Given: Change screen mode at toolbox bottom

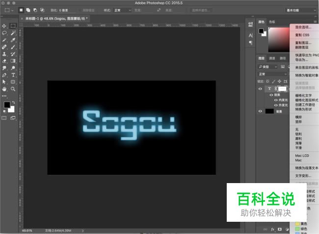Looking at the screenshot, I should point(13,118).
